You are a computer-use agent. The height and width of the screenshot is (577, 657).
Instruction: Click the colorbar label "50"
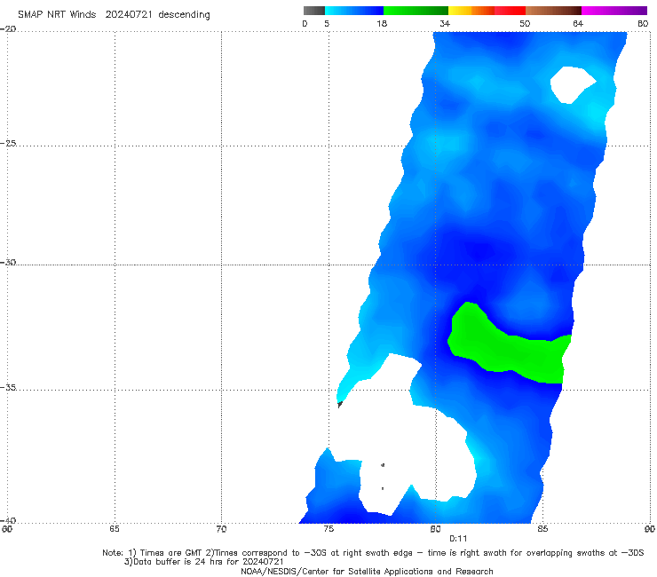(525, 23)
